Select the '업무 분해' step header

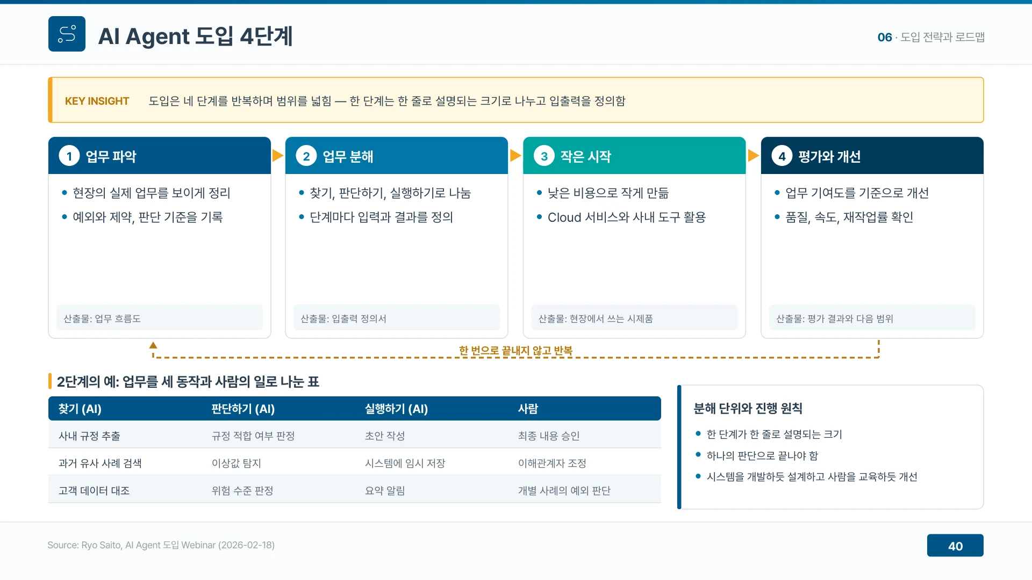[x=397, y=156]
